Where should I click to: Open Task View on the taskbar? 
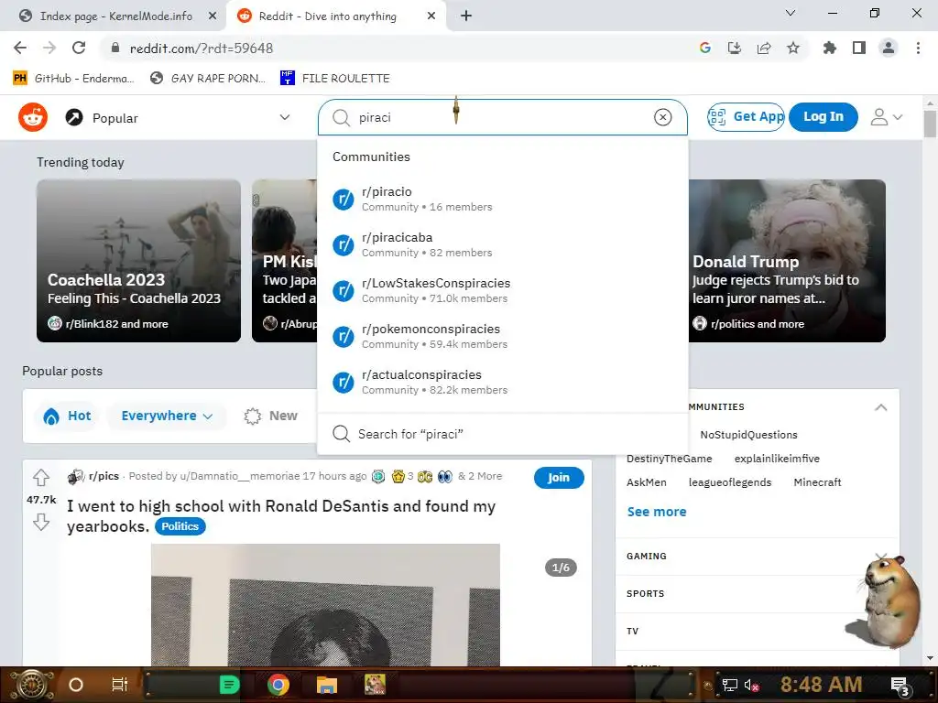(x=120, y=685)
